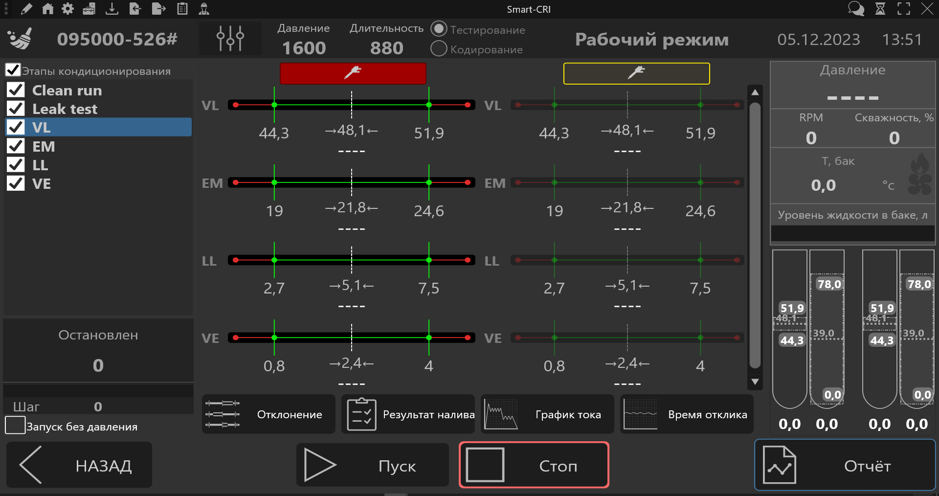Click the first injector EM range bar
Screen dimensions: 939x496
pos(352,182)
